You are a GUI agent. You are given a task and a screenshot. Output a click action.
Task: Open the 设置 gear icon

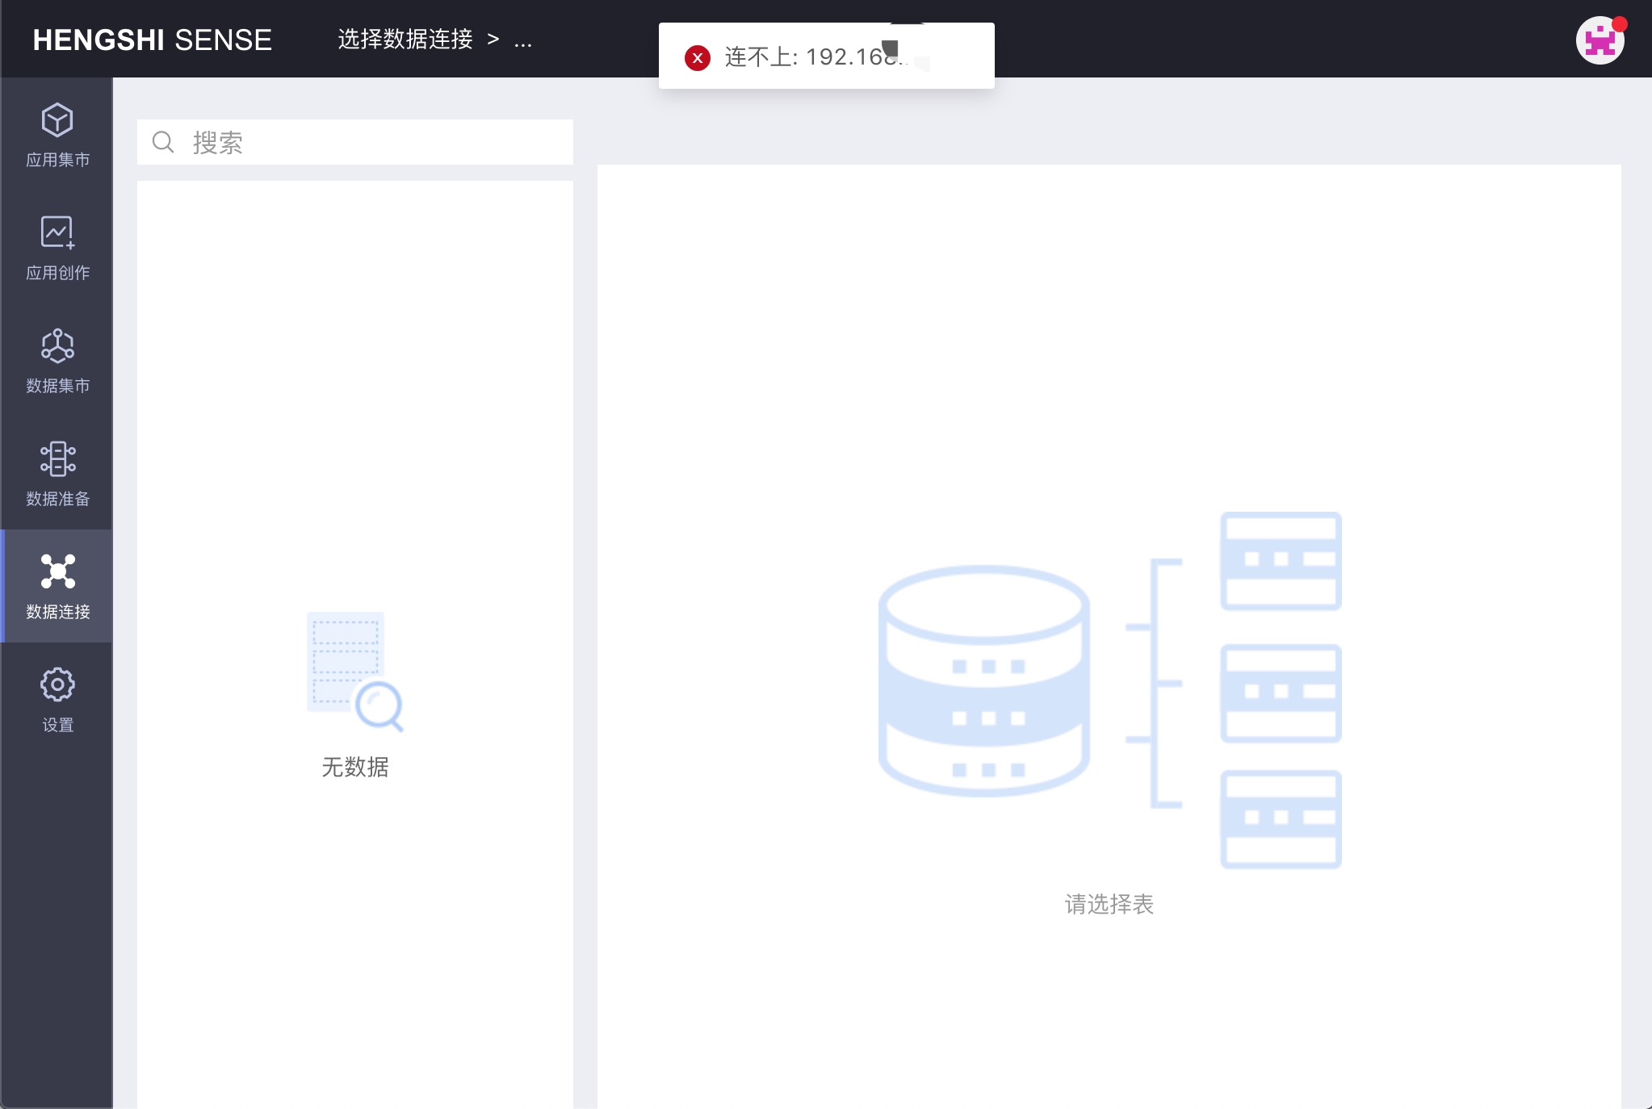[x=57, y=684]
